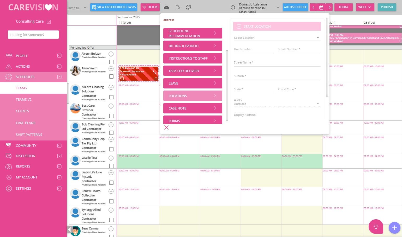Click the plus icon for AllCare Cleaning Solutions
Image resolution: width=402 pixels, height=237 pixels.
(x=111, y=87)
